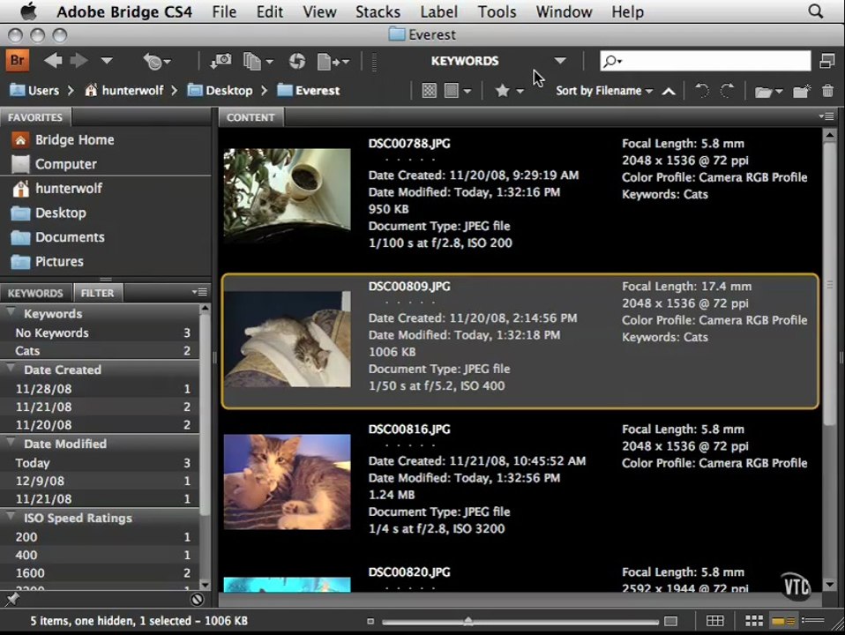The height and width of the screenshot is (635, 845).
Task: Select the CONTENT panel tab
Action: tap(251, 117)
